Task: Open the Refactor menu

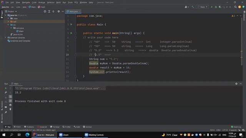Action: (x=51, y=2)
